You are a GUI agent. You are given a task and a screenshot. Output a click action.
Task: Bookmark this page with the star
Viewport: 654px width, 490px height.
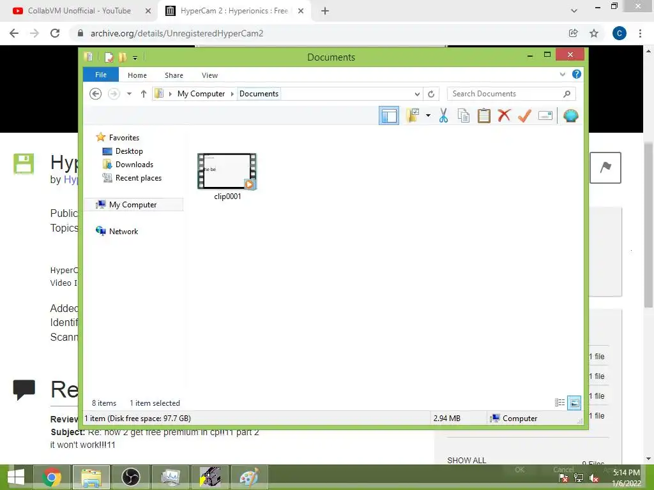point(594,33)
